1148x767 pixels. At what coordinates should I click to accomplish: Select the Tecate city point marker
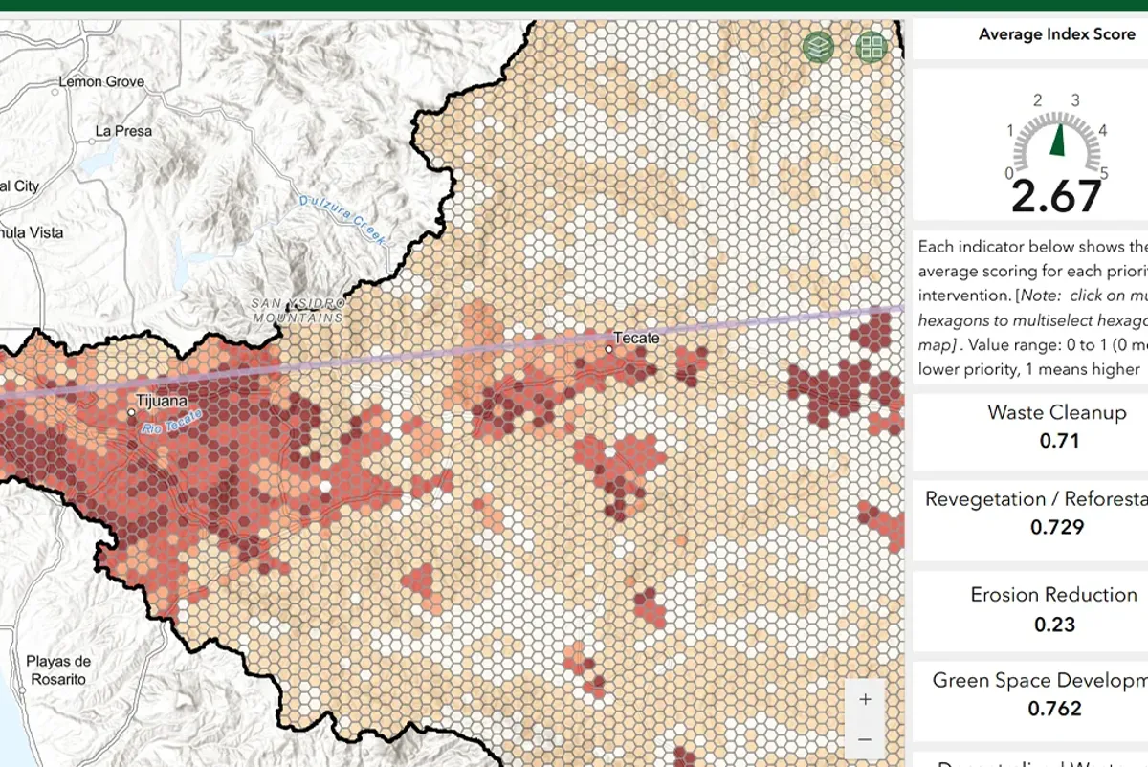[x=609, y=350]
